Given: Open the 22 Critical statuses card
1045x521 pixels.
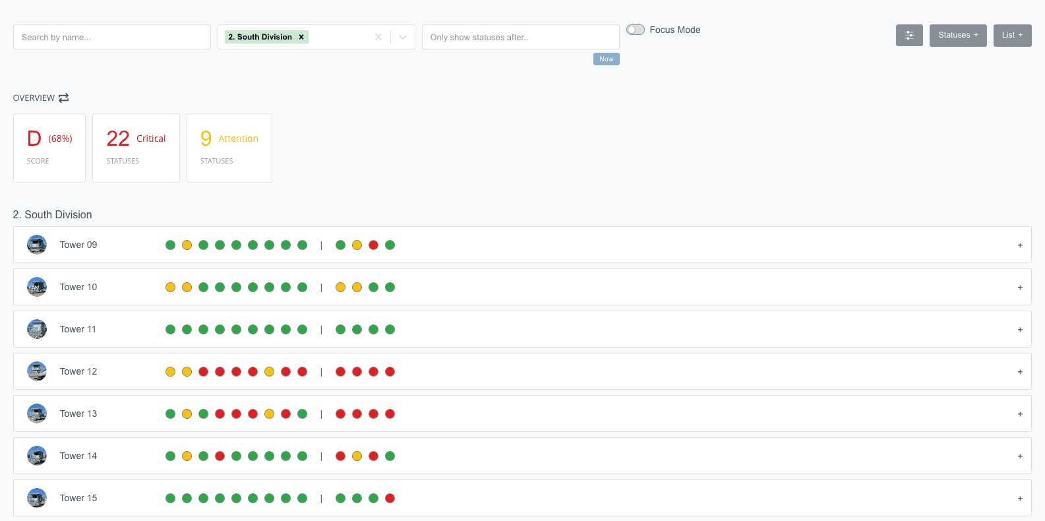Looking at the screenshot, I should (136, 148).
